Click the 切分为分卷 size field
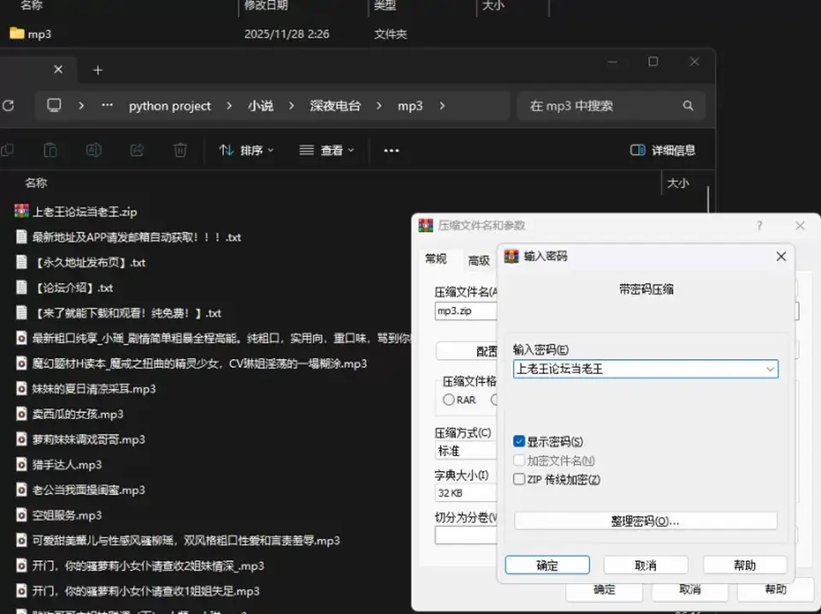Image resolution: width=821 pixels, height=614 pixels. point(465,535)
